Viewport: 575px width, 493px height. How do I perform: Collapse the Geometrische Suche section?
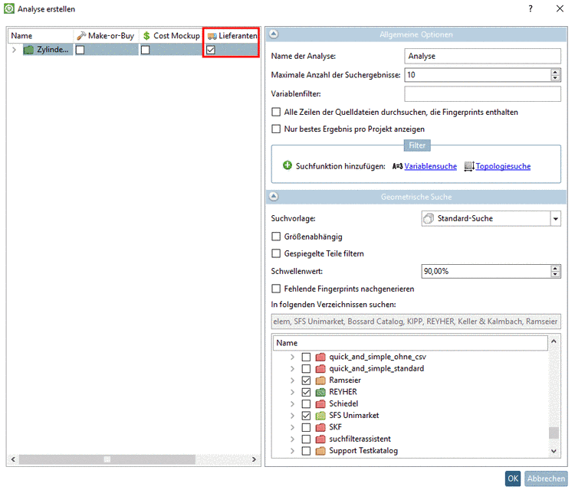274,196
